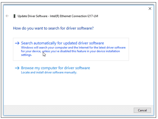Click the back arrow in the dialog header
This screenshot has height=119, width=158.
[7, 16]
